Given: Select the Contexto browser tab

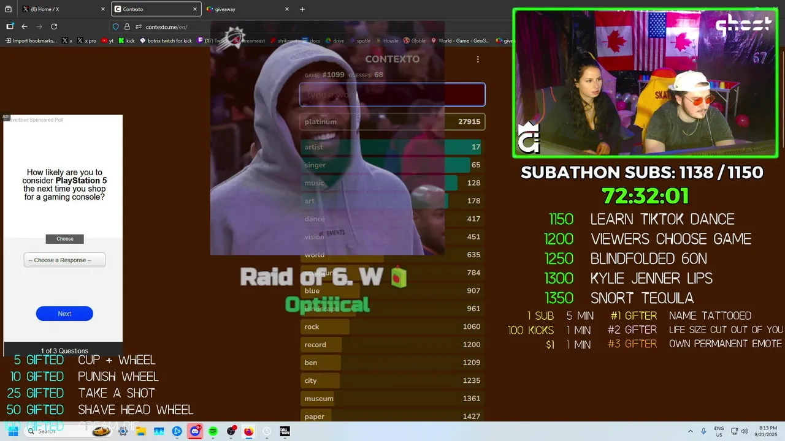Looking at the screenshot, I should (x=156, y=9).
